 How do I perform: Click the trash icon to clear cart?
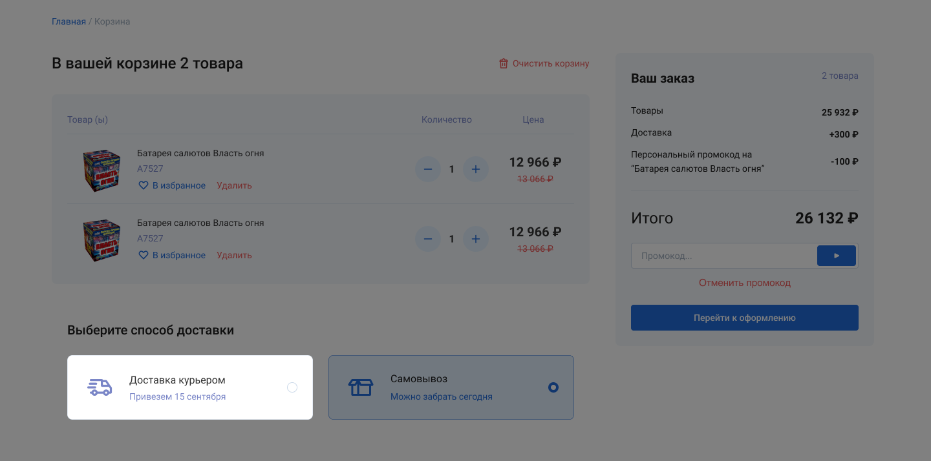(504, 63)
